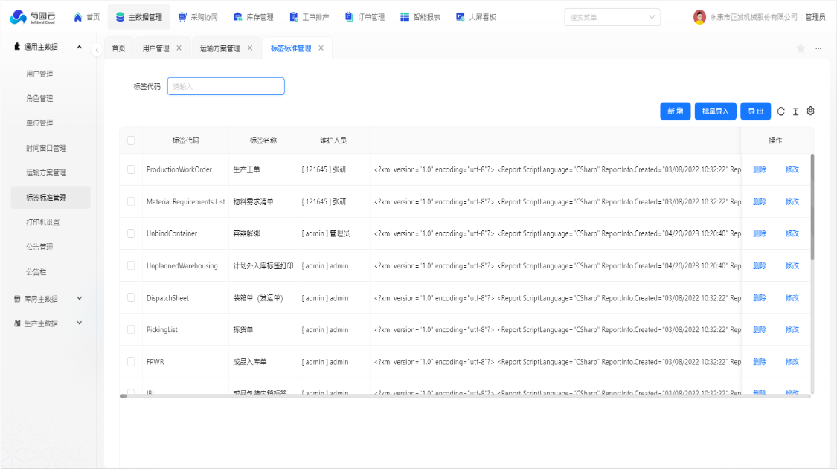Click 修改 for PickingList row
Image resolution: width=837 pixels, height=469 pixels.
[x=792, y=330]
